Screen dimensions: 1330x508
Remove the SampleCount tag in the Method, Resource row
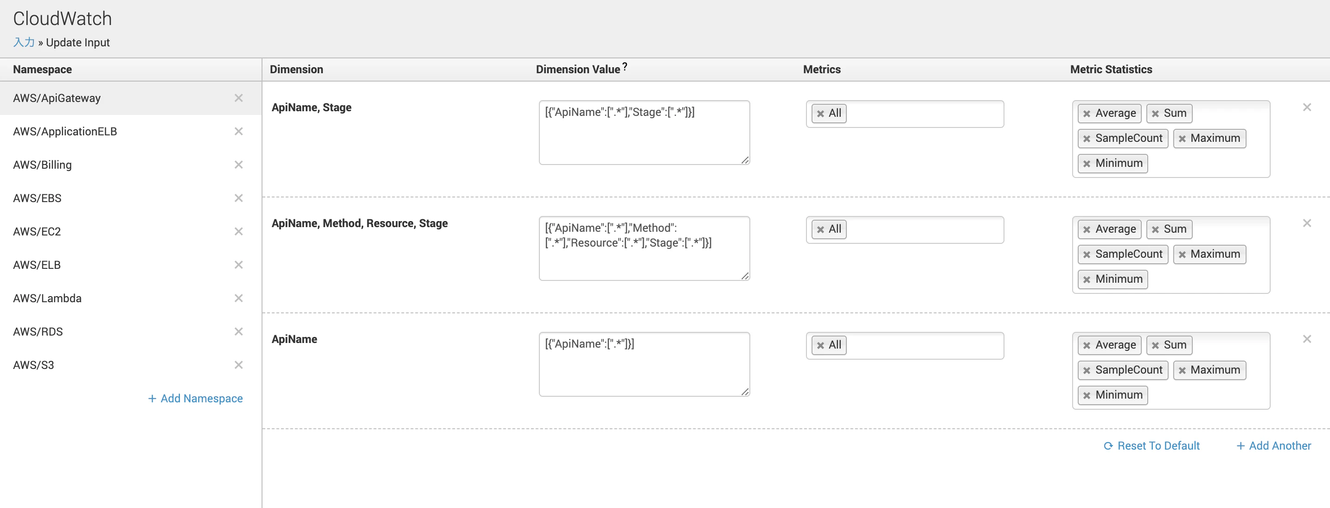[x=1087, y=254]
